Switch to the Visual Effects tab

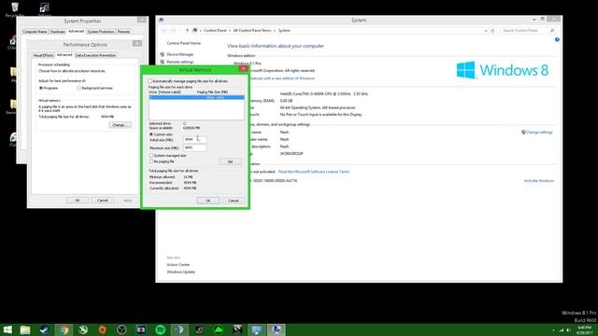43,55
